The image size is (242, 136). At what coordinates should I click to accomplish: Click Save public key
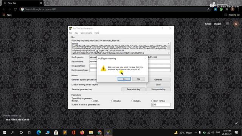pyautogui.click(x=133, y=90)
